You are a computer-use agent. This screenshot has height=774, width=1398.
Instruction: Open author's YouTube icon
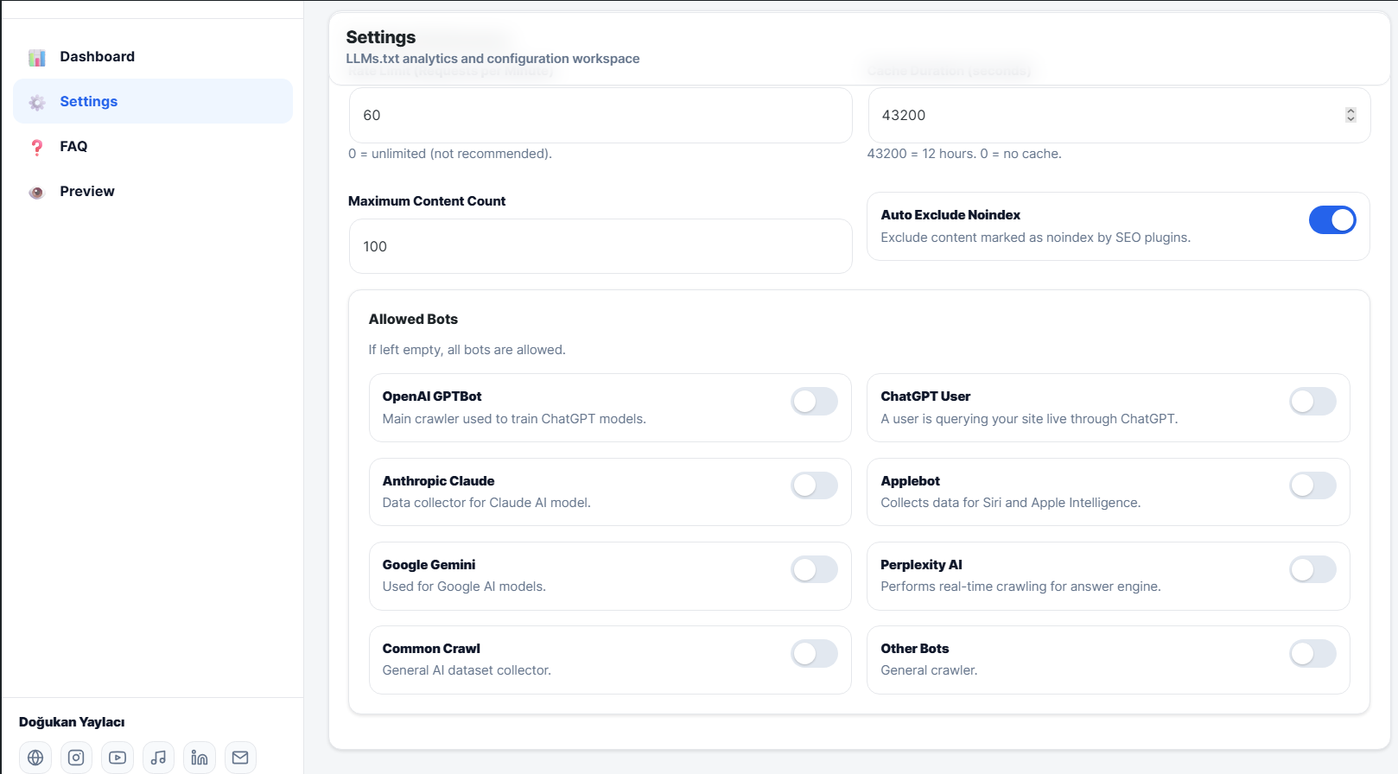tap(118, 758)
